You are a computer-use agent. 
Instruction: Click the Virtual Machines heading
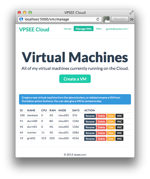pos(75,57)
